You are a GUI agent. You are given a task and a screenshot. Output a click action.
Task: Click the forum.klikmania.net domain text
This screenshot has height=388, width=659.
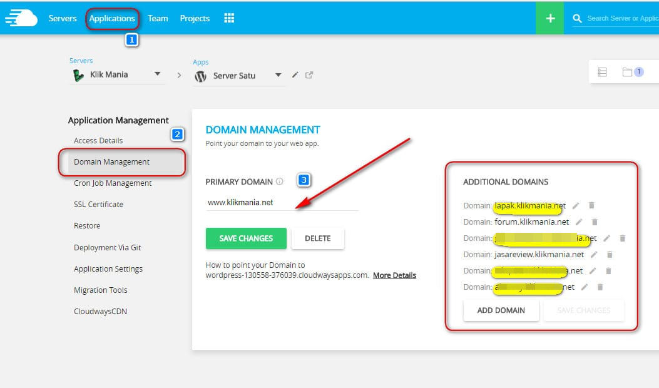coord(532,222)
